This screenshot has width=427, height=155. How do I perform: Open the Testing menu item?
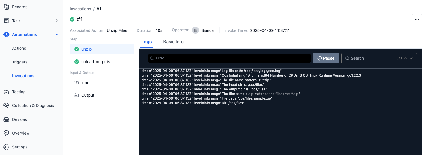coord(19,92)
